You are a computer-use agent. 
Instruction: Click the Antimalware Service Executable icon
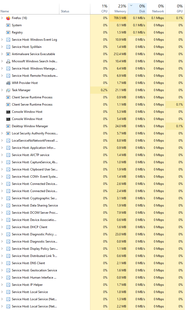8,54
